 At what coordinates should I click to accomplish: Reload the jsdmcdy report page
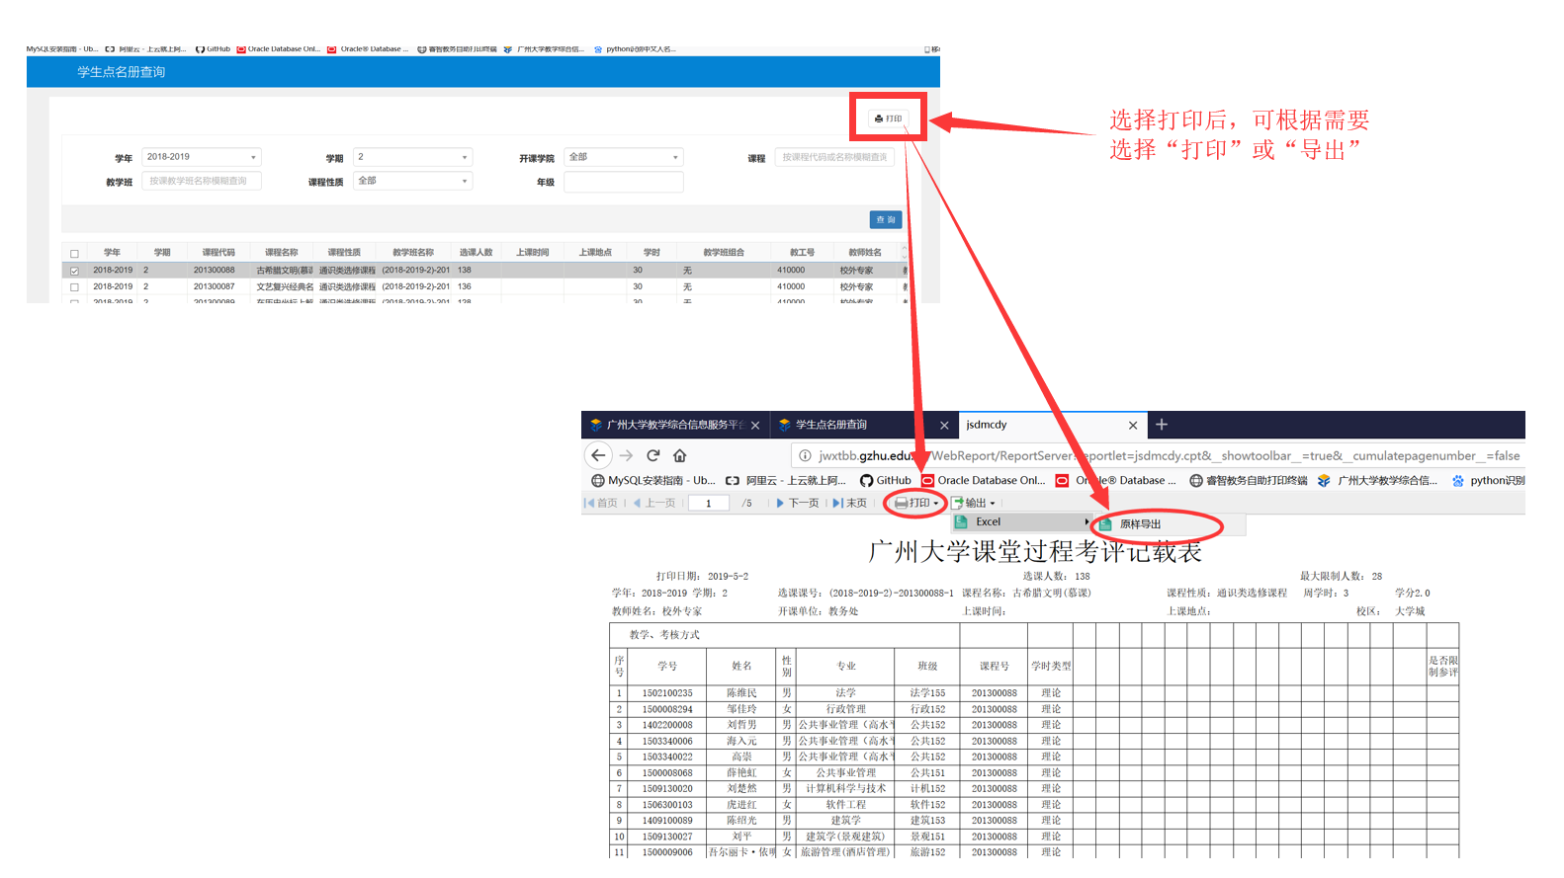tap(652, 455)
